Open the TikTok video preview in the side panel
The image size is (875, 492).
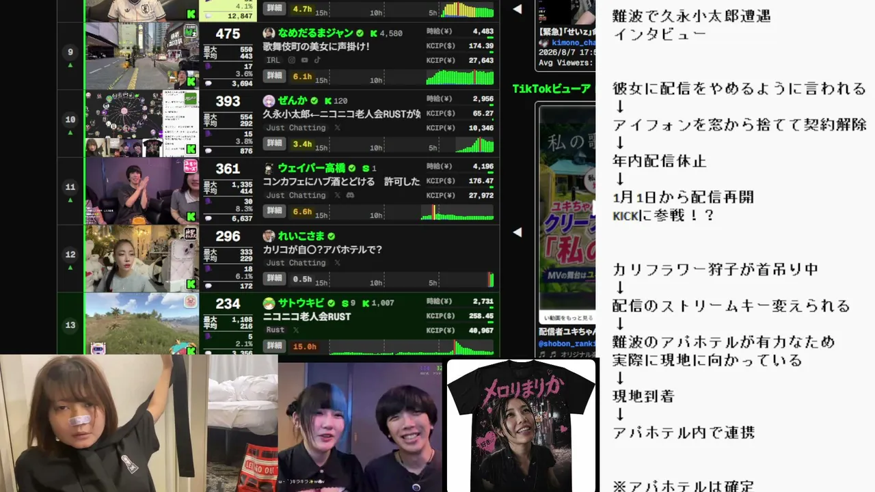567,208
